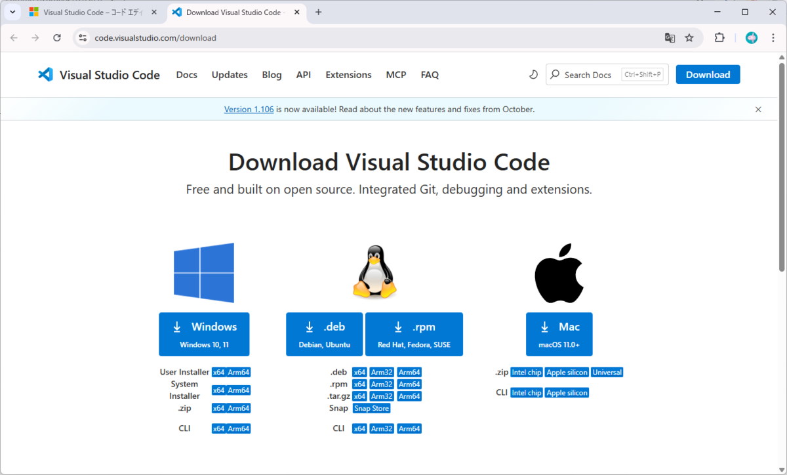Click the page vertical scrollbar thumb

pyautogui.click(x=781, y=167)
